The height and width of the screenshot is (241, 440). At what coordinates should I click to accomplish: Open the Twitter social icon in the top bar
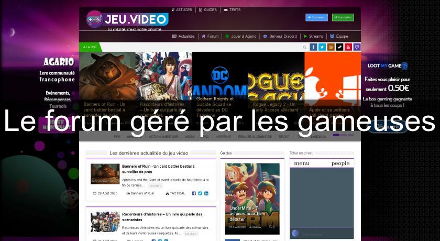(x=322, y=47)
